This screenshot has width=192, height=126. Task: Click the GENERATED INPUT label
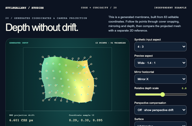coord(19,43)
